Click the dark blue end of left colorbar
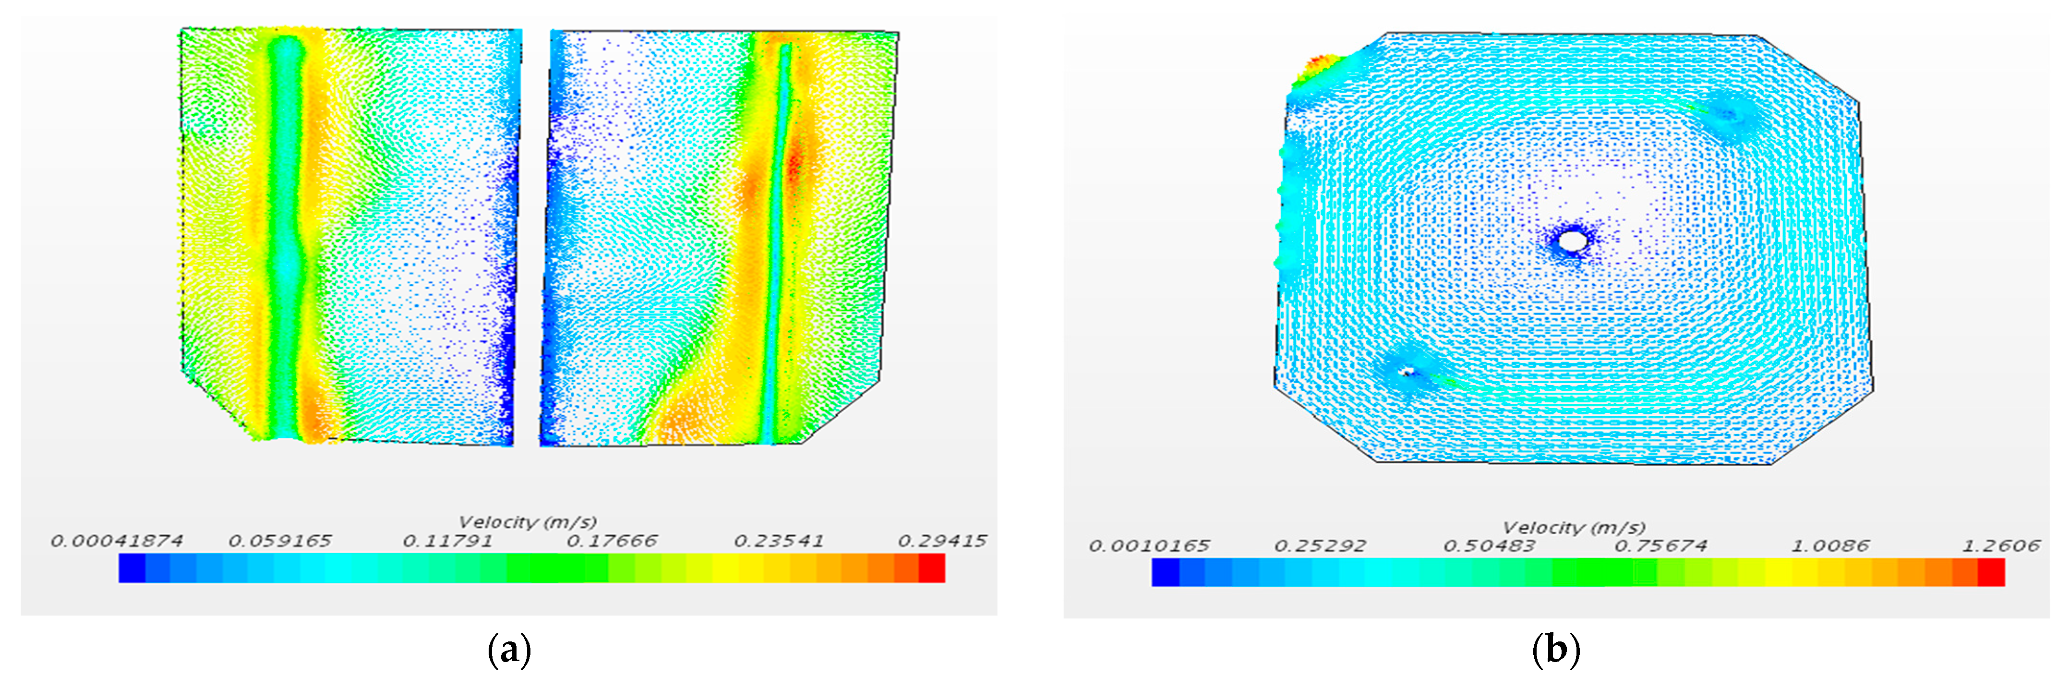This screenshot has height=688, width=2069. pos(132,567)
